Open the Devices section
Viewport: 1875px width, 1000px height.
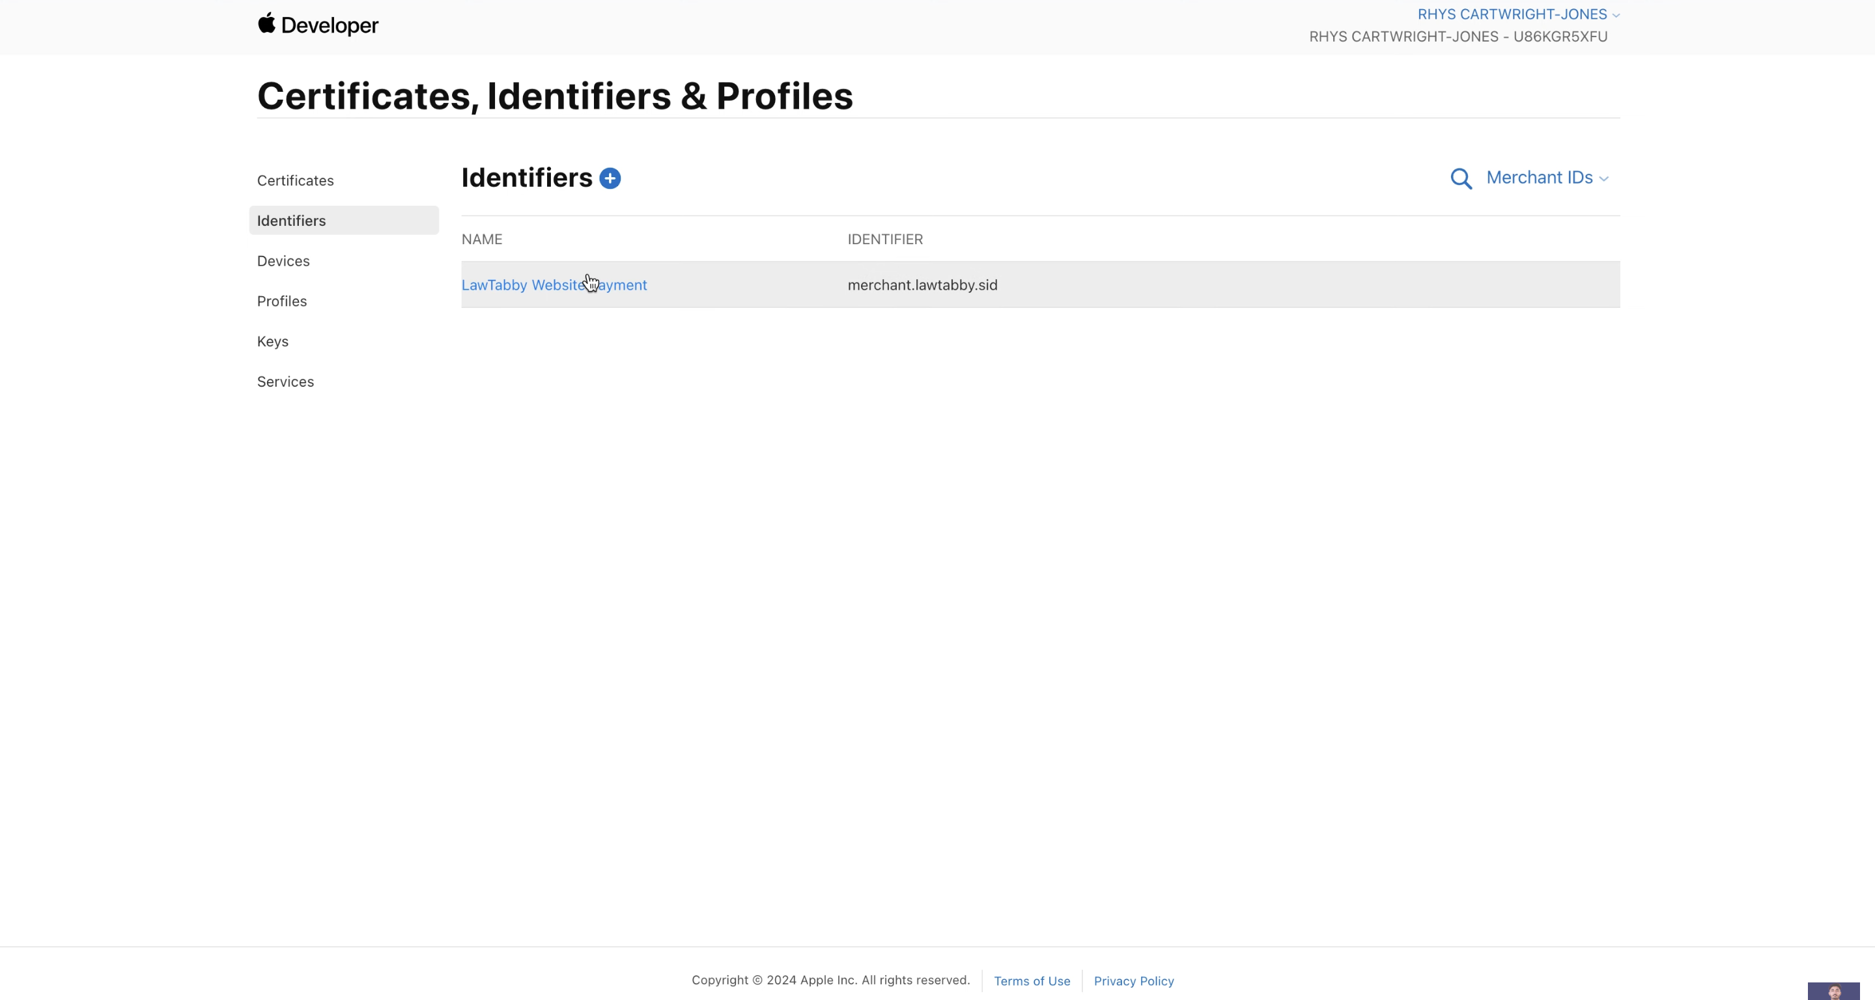(283, 260)
